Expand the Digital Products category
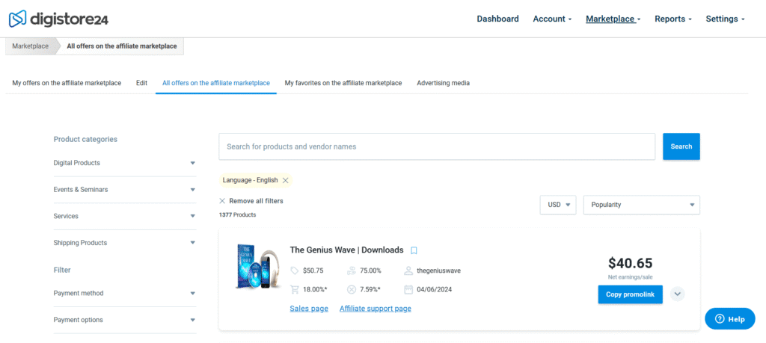766x343 pixels. 125,163
